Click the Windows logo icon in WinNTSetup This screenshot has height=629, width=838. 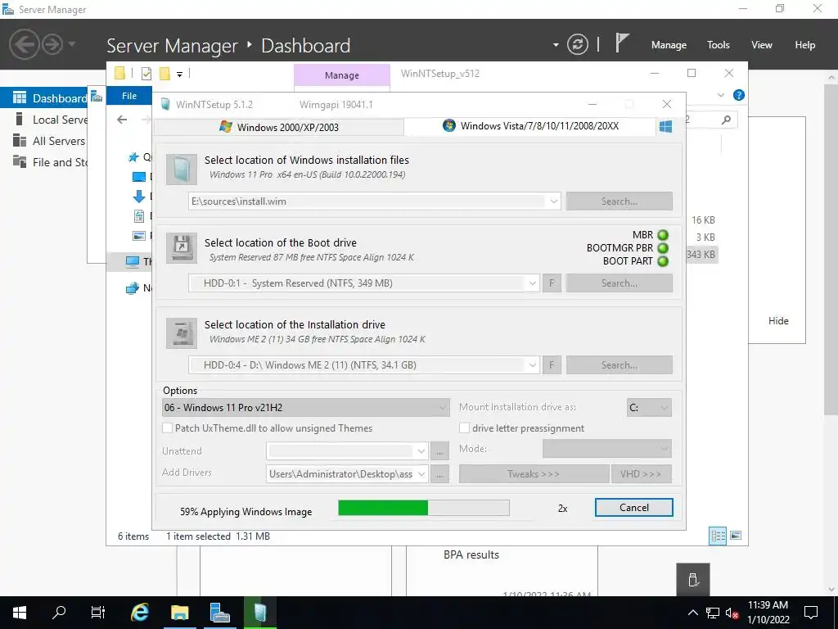665,127
